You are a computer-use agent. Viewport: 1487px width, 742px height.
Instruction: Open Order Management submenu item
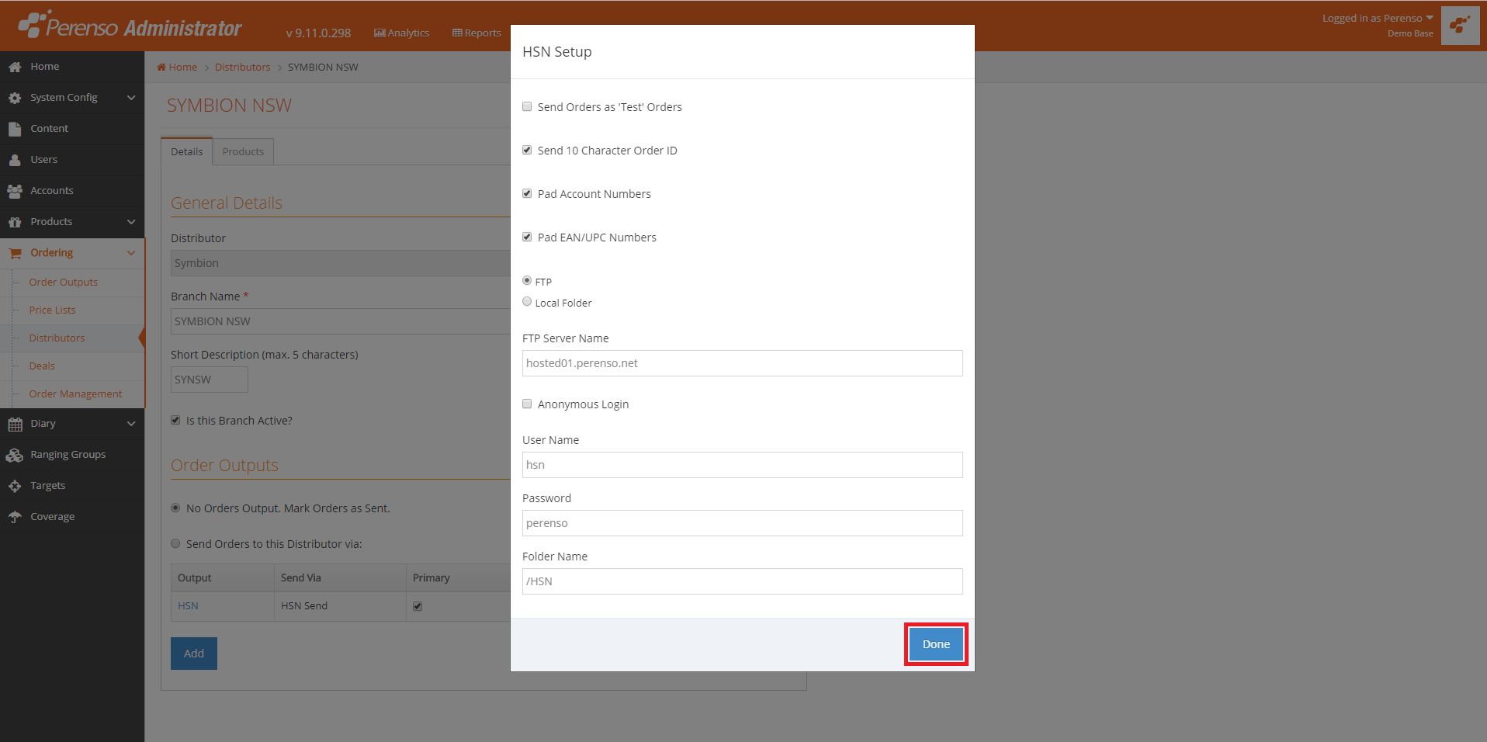tap(75, 394)
